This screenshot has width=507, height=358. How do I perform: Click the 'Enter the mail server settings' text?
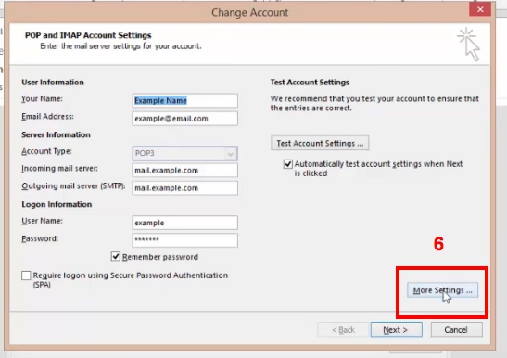click(x=120, y=46)
